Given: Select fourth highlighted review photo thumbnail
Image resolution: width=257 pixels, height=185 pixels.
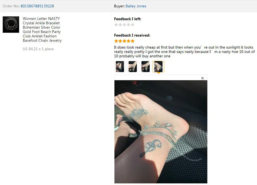Looking at the screenshot, I should coord(158,66).
